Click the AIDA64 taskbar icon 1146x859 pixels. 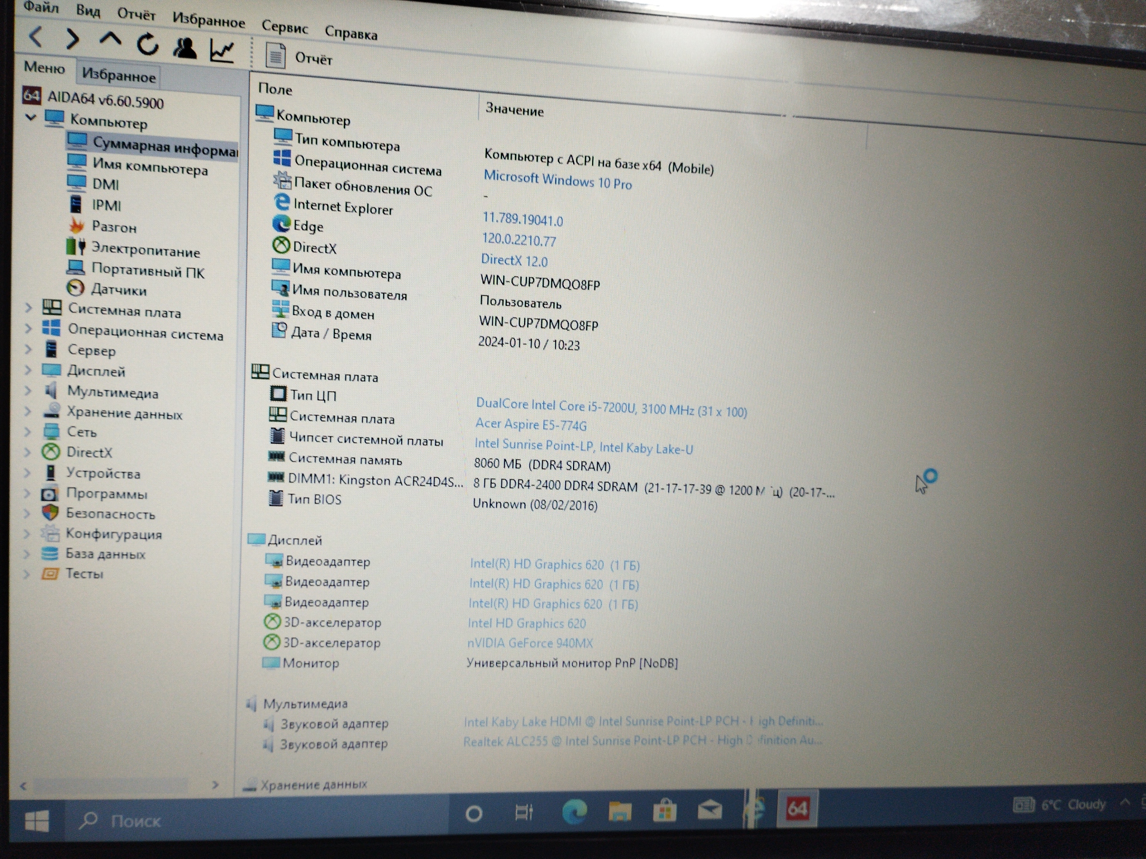point(797,809)
